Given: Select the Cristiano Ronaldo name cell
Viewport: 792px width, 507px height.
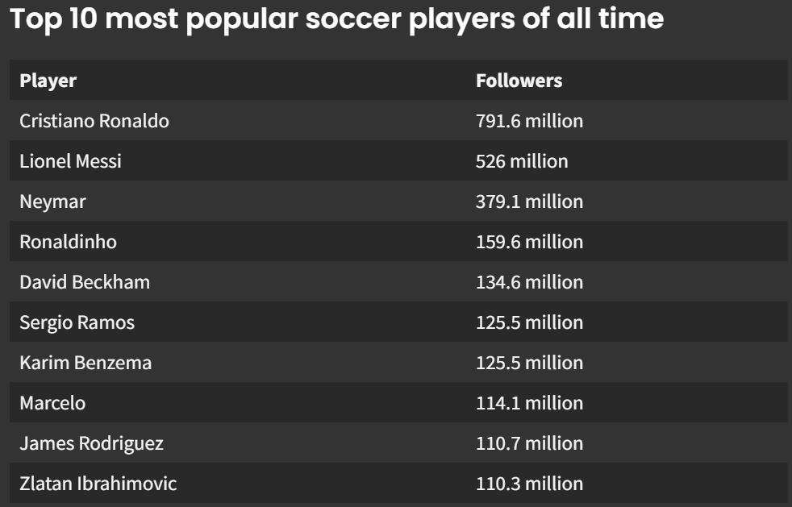Looking at the screenshot, I should tap(94, 121).
